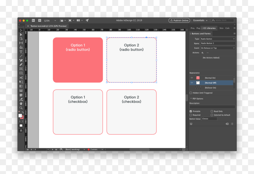Open the Buttons and Forms panel menu
The height and width of the screenshot is (174, 254).
(235, 34)
